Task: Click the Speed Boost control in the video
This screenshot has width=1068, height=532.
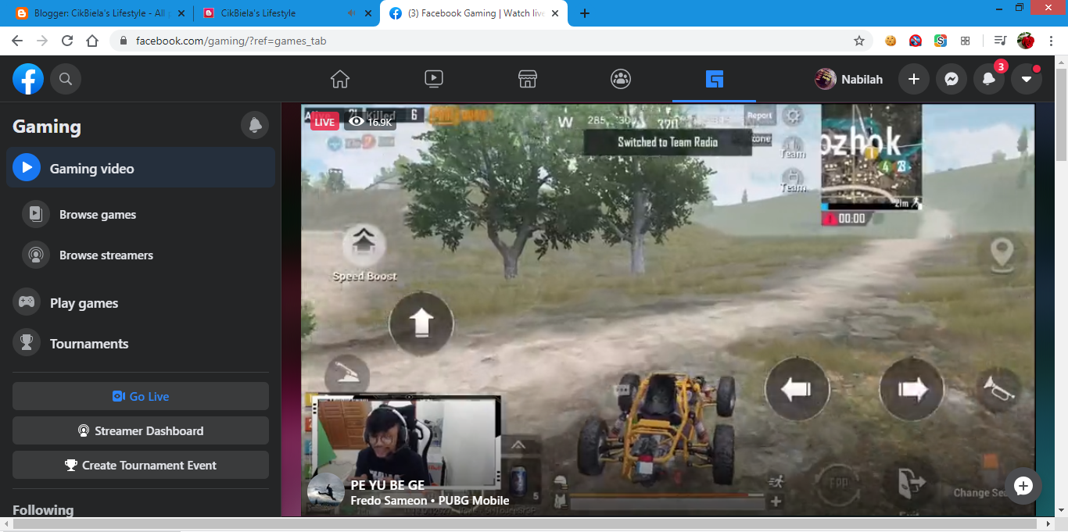Action: click(364, 253)
